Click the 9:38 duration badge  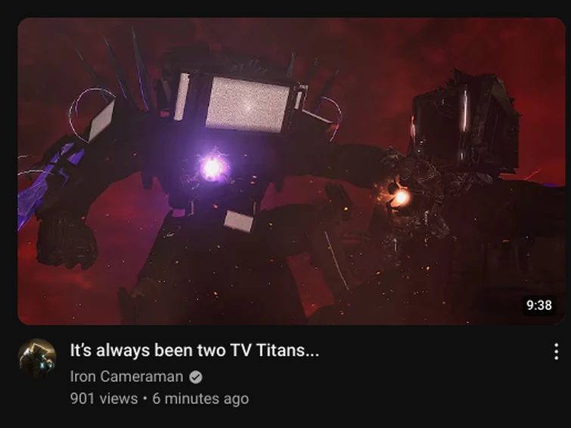point(539,305)
